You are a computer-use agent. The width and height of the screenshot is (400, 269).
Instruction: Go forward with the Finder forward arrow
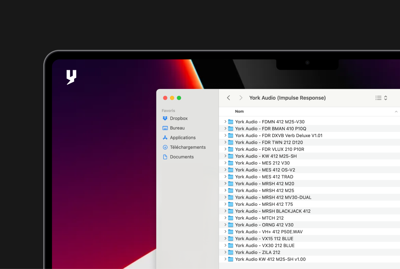[x=241, y=98]
